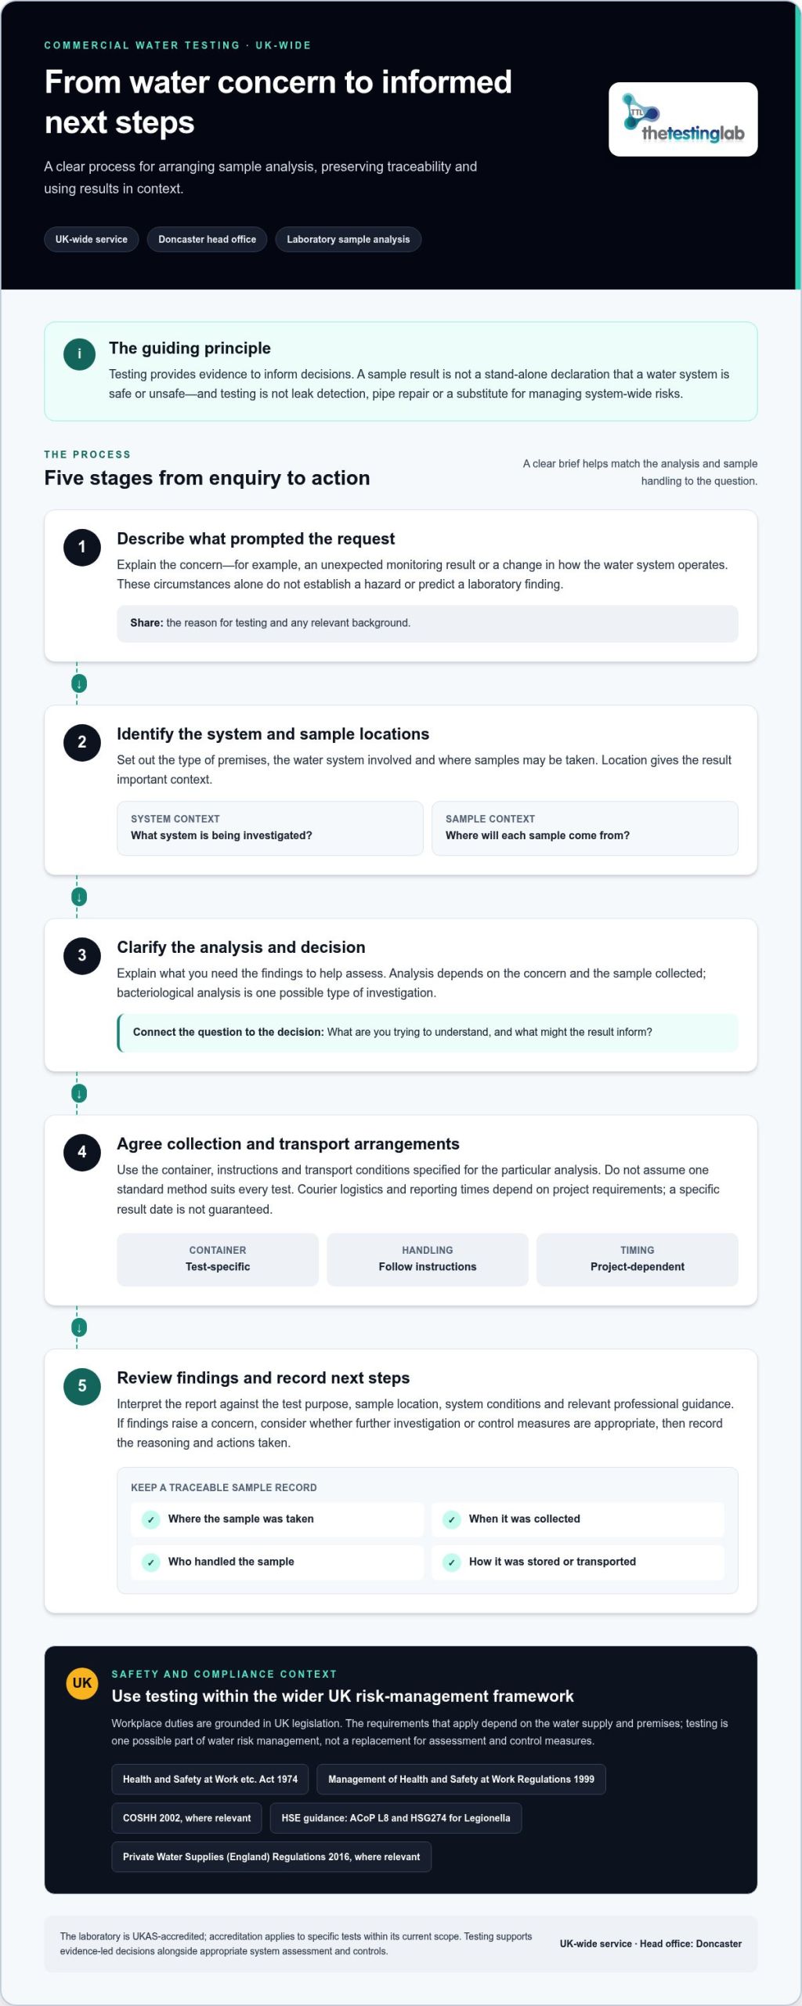Click checkmark beside Where the sample was taken
This screenshot has height=2006, width=802.
click(151, 1519)
